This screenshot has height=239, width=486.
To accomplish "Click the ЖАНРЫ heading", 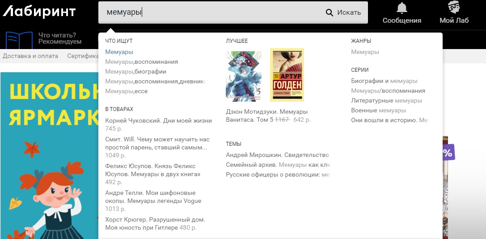I will [361, 41].
